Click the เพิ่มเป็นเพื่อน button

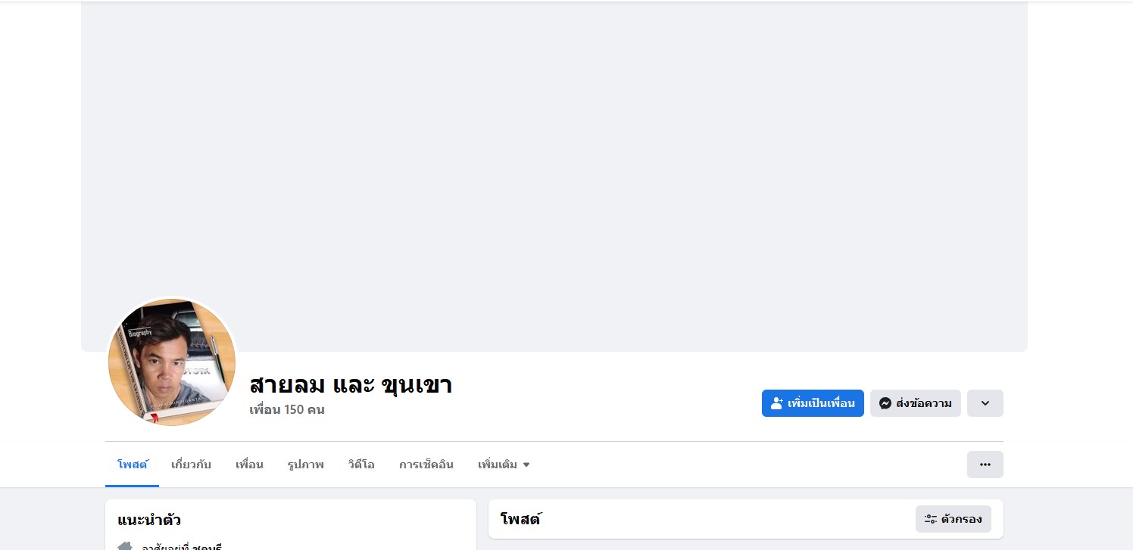tap(813, 403)
